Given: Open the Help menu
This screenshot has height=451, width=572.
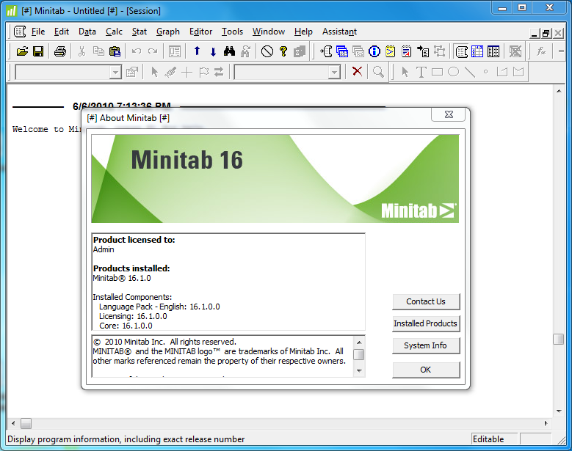Looking at the screenshot, I should [x=303, y=32].
